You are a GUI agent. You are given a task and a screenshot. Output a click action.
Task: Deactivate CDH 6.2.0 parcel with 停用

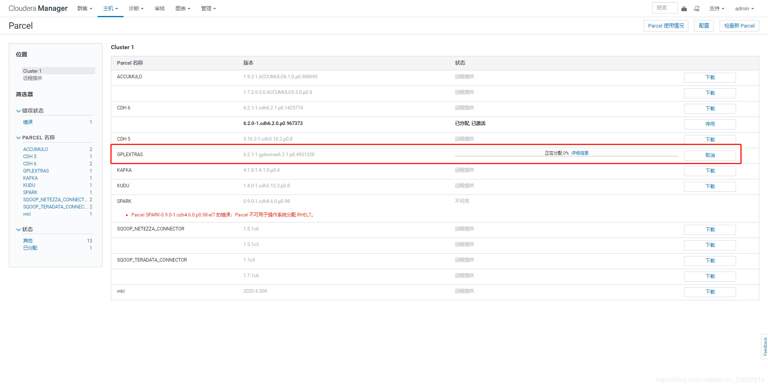(x=710, y=124)
